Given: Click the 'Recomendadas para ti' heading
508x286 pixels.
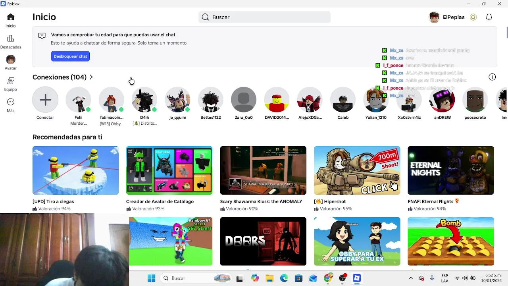Looking at the screenshot, I should [x=67, y=137].
